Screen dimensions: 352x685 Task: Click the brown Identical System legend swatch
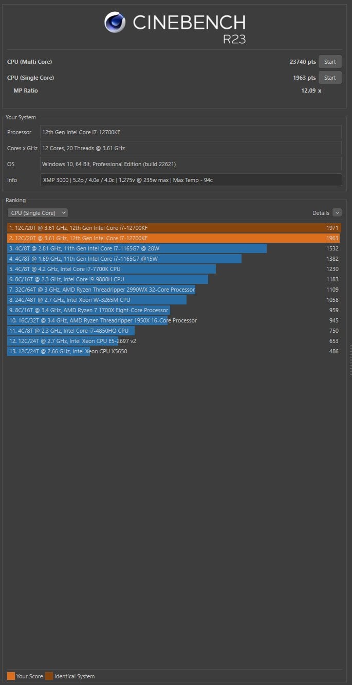[49, 676]
